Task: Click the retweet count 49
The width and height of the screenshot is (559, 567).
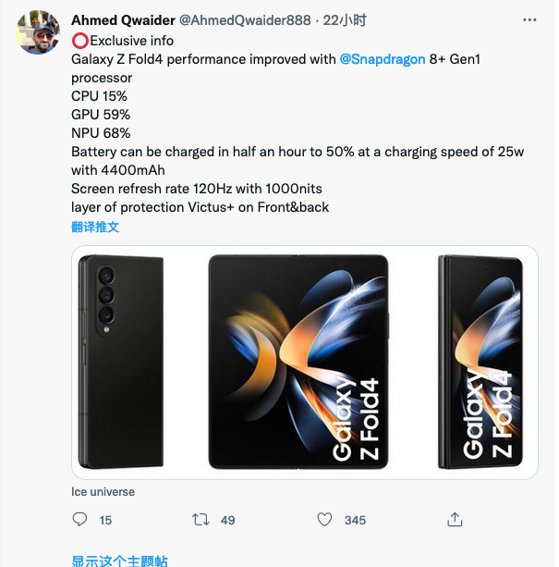Action: pos(228,521)
